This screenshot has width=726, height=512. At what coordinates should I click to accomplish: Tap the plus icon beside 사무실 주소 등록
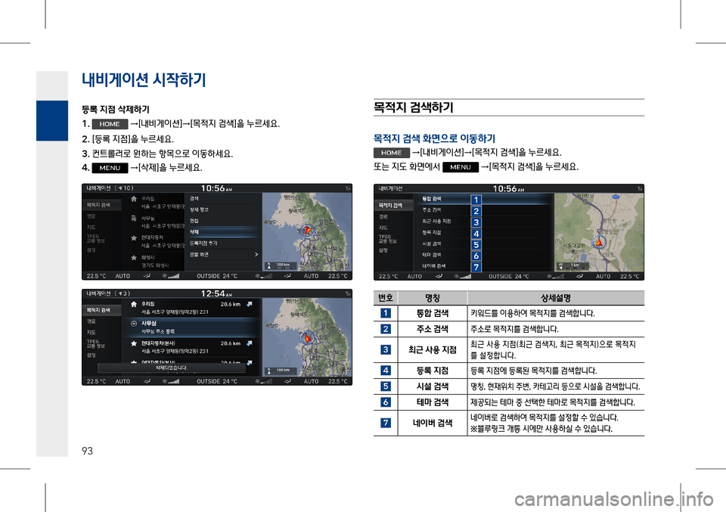pyautogui.click(x=134, y=324)
